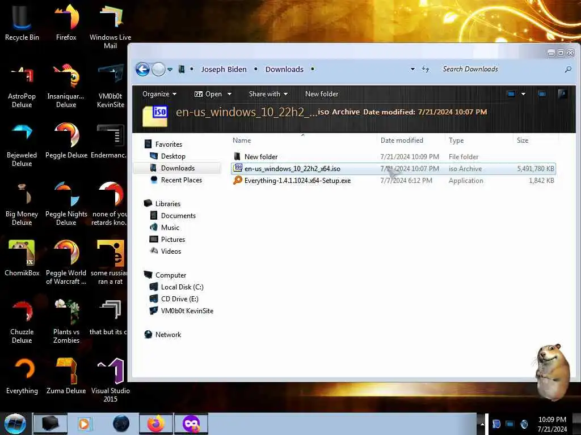The width and height of the screenshot is (581, 435).
Task: Click the media player taskbar icon
Action: 84,424
